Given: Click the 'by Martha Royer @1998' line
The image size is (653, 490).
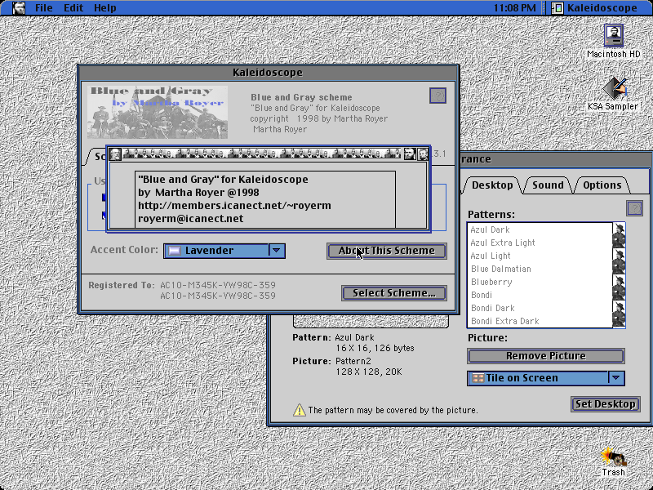Looking at the screenshot, I should tap(198, 193).
